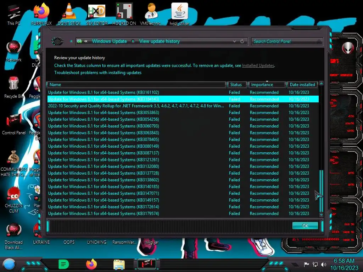Screen dimensions: 363x272
Task: Click the network tray icon
Action: click(x=315, y=264)
